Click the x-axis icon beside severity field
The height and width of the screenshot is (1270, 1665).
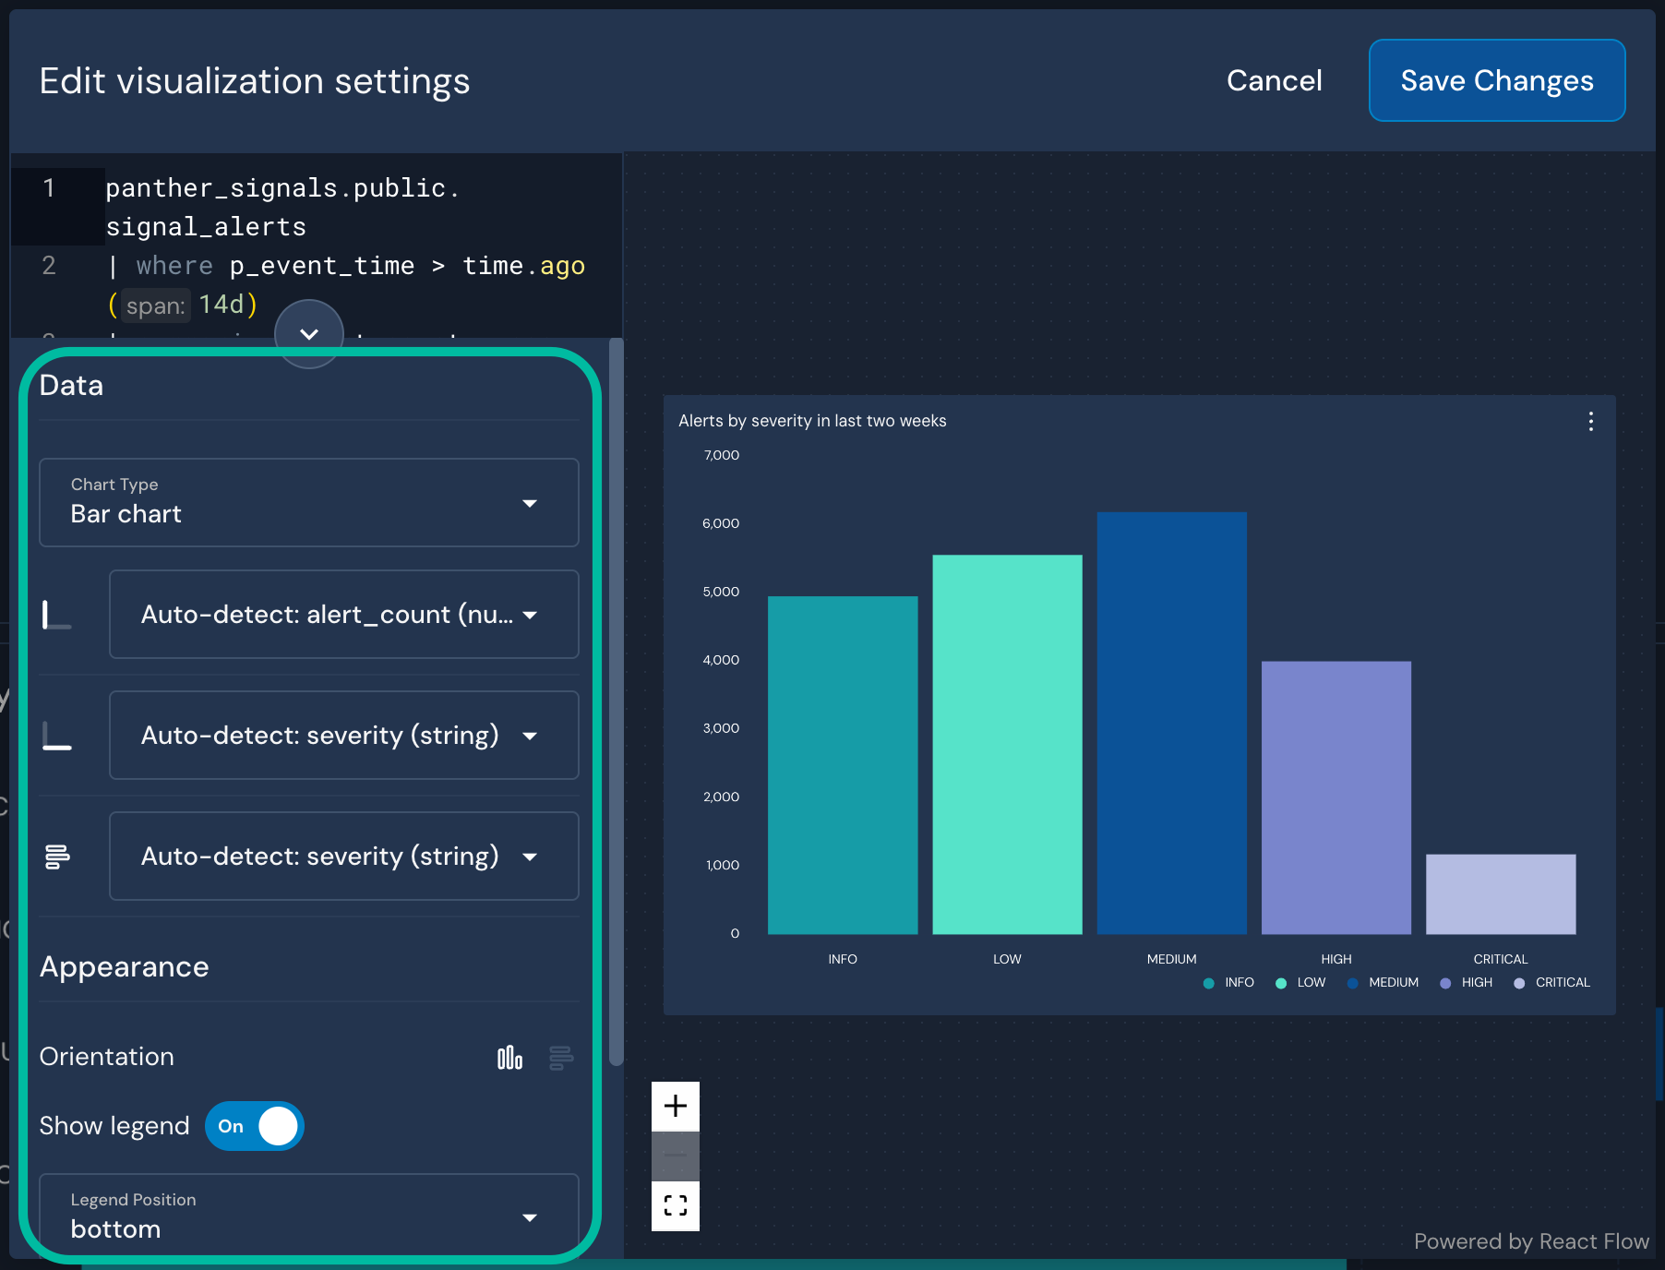(x=57, y=736)
